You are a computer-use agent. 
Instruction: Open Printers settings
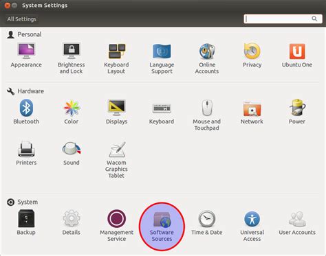point(26,153)
